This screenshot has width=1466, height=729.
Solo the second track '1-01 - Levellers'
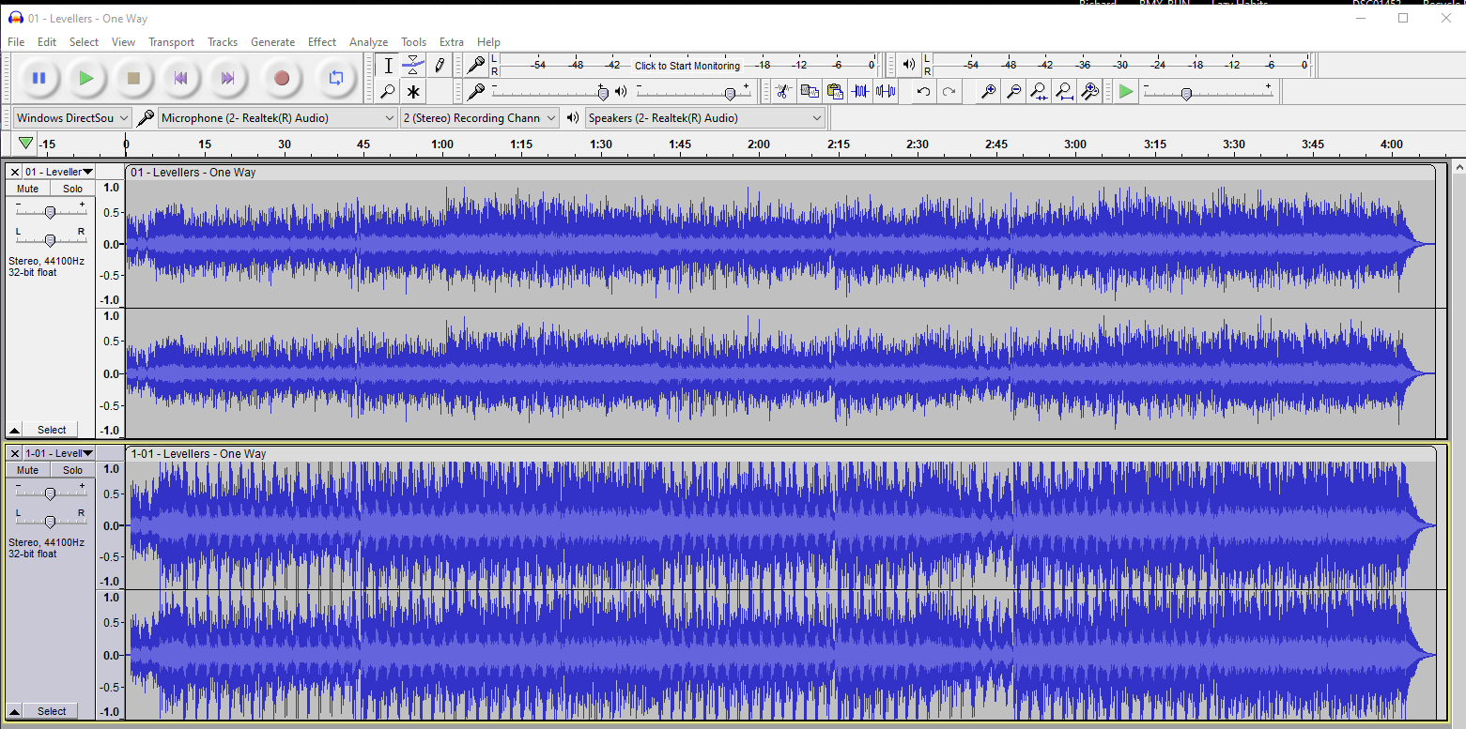pos(72,470)
